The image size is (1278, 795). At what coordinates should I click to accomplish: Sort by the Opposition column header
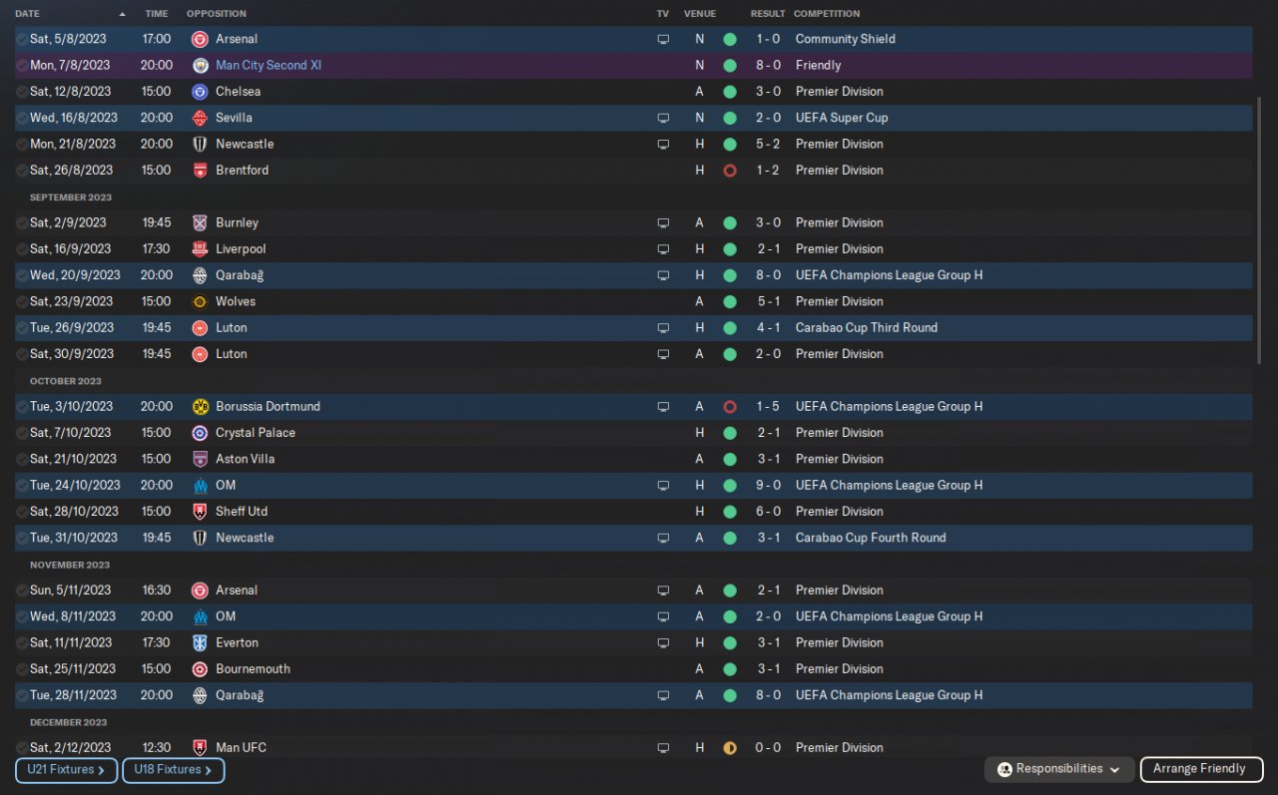[216, 14]
